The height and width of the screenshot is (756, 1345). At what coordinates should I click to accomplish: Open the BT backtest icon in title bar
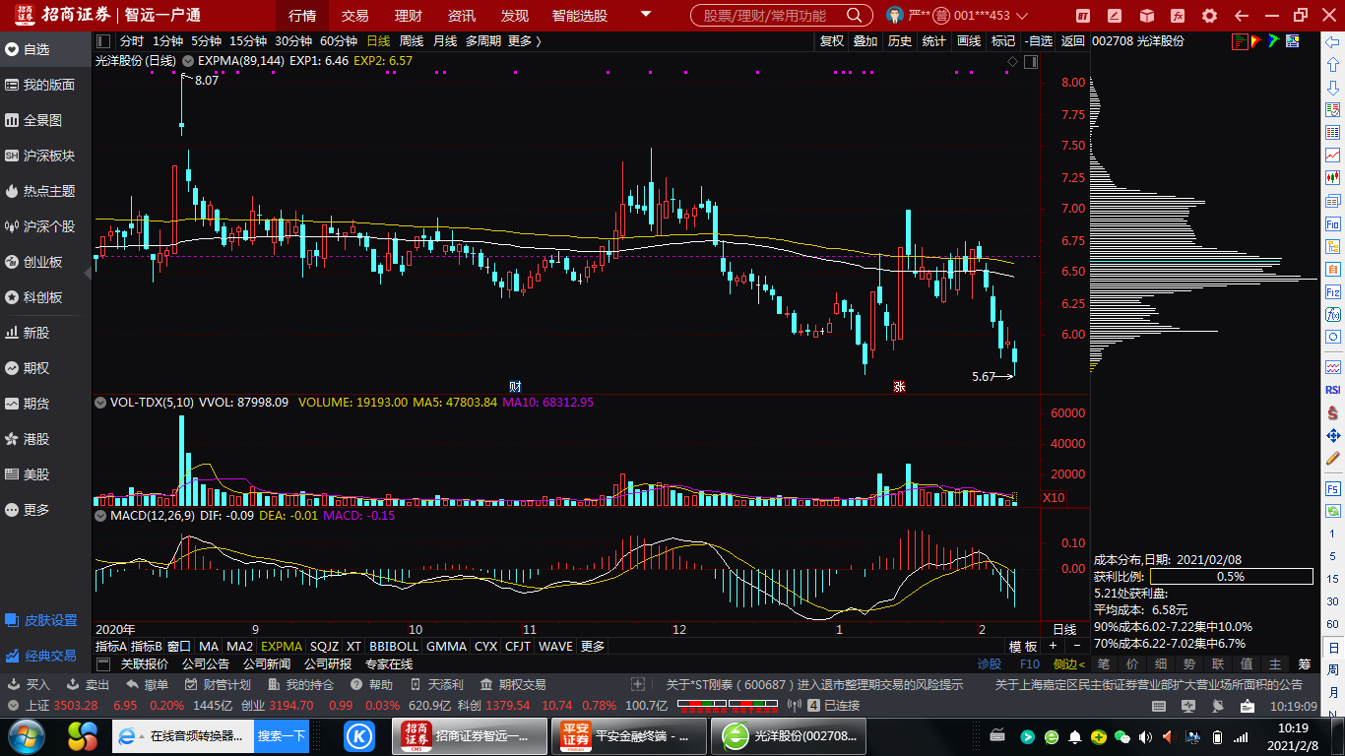pos(1083,16)
